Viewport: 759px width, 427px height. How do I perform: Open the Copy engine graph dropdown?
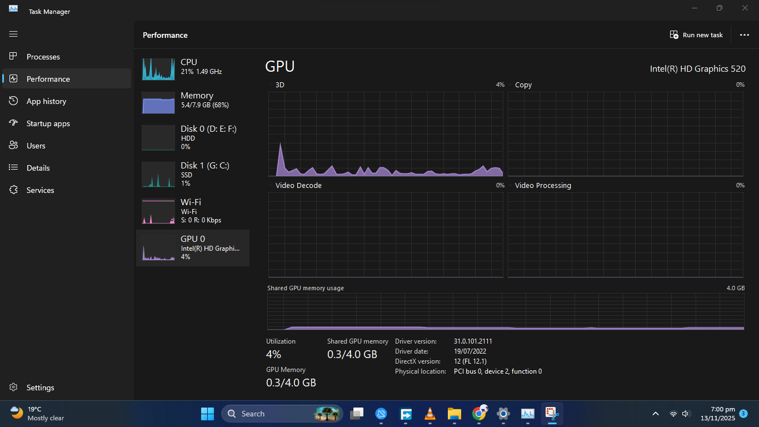coord(511,85)
